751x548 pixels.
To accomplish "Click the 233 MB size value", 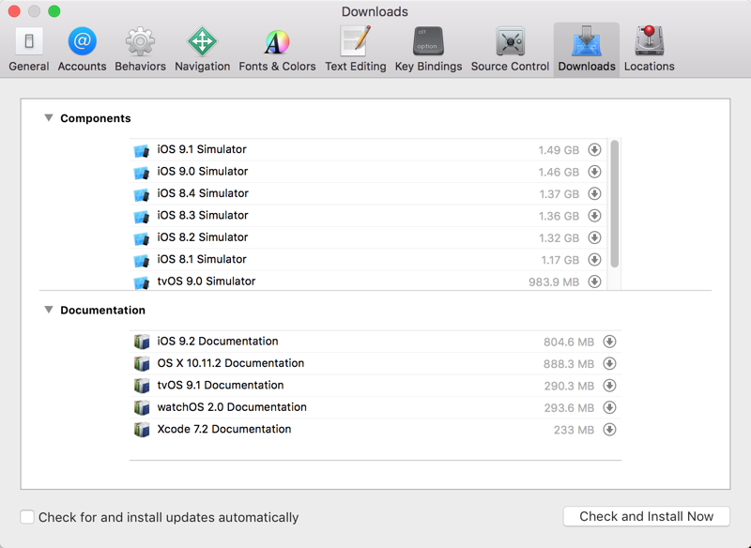I will pos(574,431).
